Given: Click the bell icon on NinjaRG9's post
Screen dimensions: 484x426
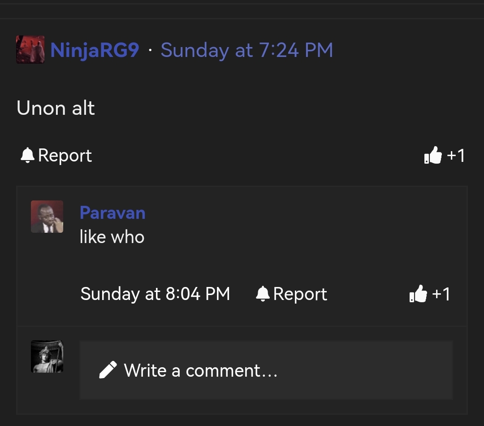Looking at the screenshot, I should click(27, 156).
